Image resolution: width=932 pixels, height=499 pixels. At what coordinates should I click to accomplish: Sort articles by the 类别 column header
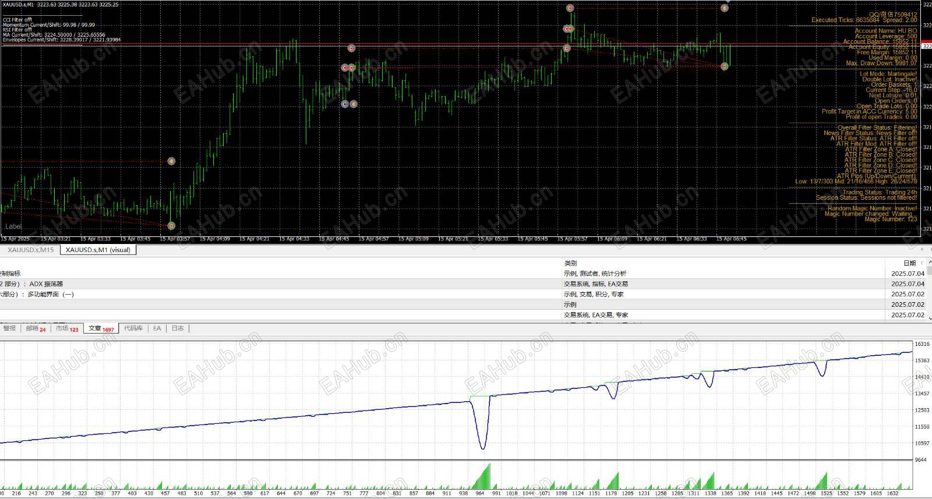pos(570,263)
